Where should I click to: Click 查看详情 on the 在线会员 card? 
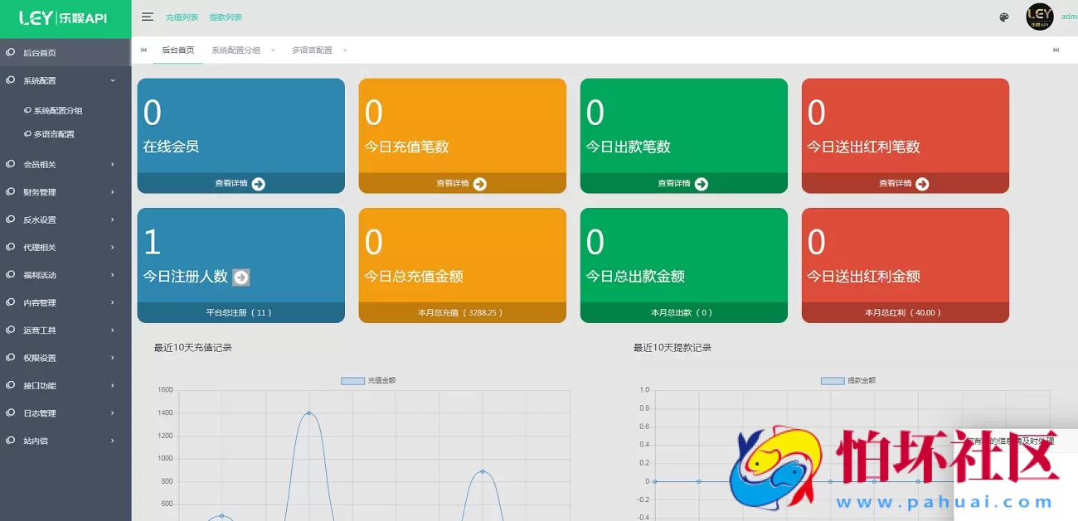[240, 184]
